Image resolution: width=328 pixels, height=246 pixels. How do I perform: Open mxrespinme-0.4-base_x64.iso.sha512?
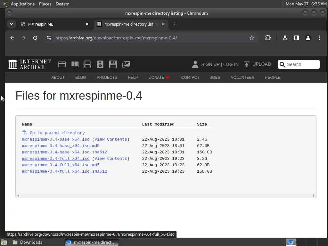pos(64,152)
